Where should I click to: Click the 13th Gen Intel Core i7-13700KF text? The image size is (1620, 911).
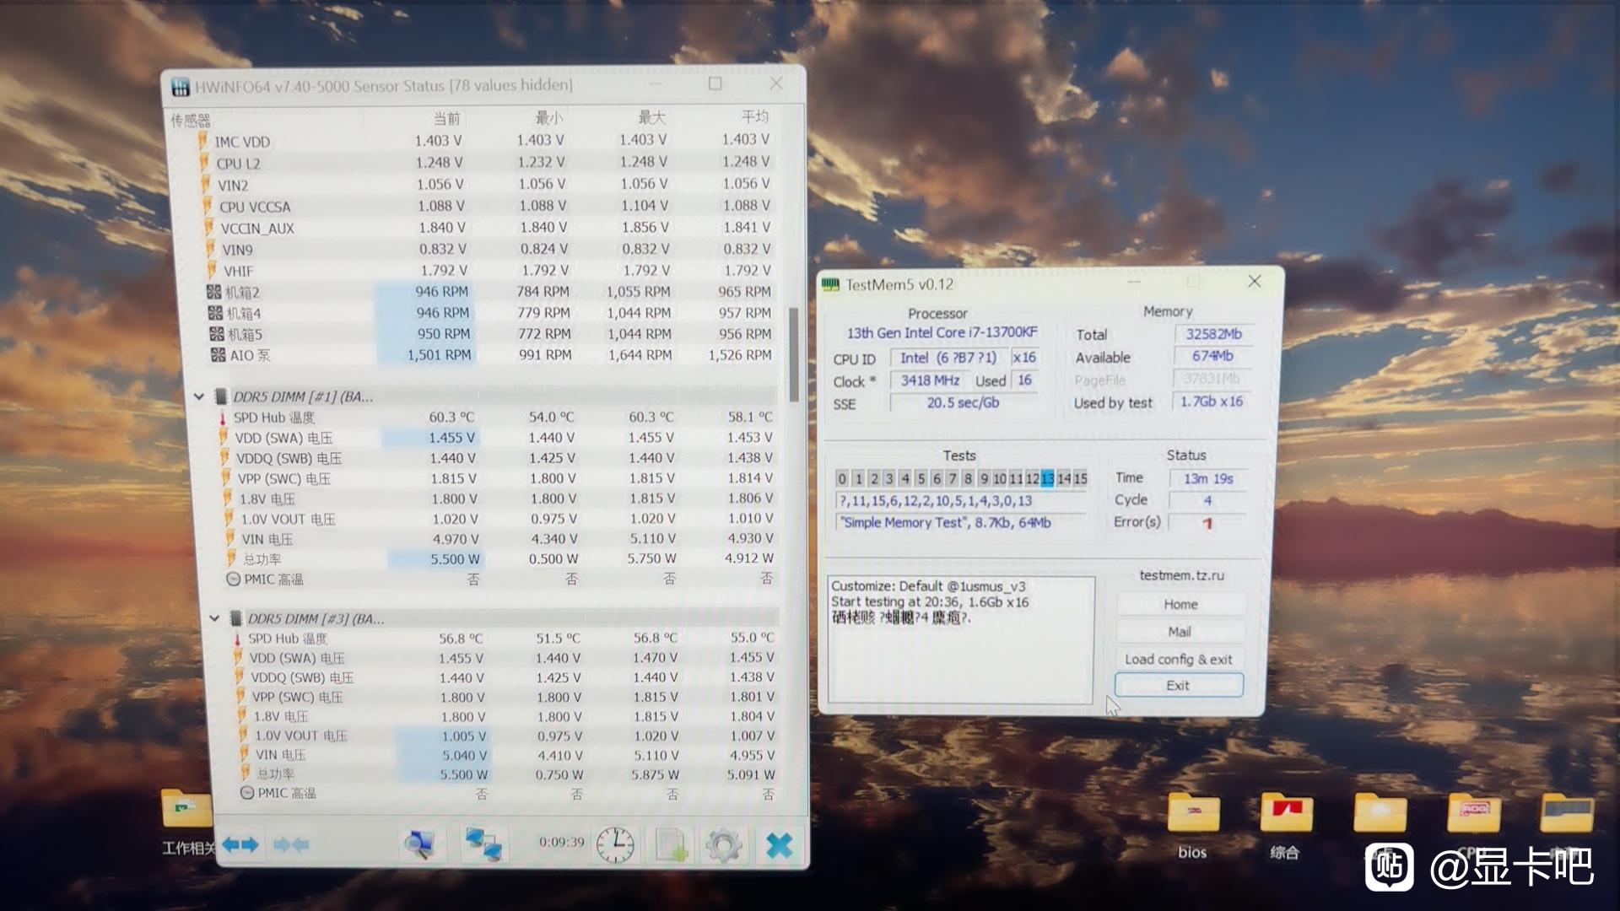click(942, 332)
